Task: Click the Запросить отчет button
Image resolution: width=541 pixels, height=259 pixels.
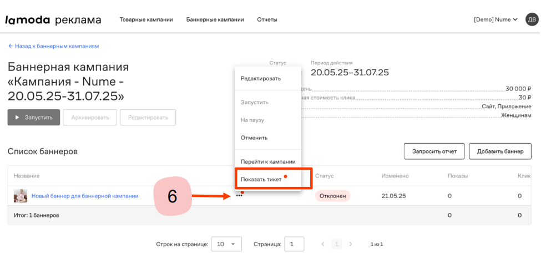Action: (434, 151)
